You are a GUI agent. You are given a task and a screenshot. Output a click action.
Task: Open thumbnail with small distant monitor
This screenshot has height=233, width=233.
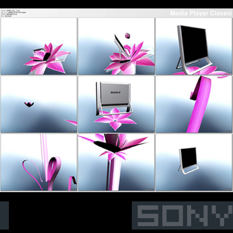click(x=194, y=162)
